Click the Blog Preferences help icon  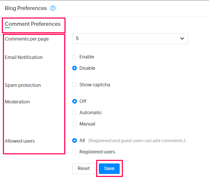point(53,8)
